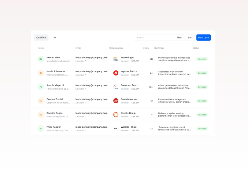Click the Crooks Group orange logo
The image size is (248, 177).
(x=116, y=115)
